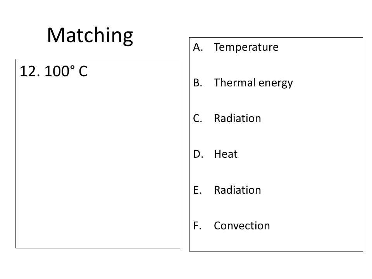Choose the "Heat" answer text
Screen dimensions: 372x279
tap(226, 154)
